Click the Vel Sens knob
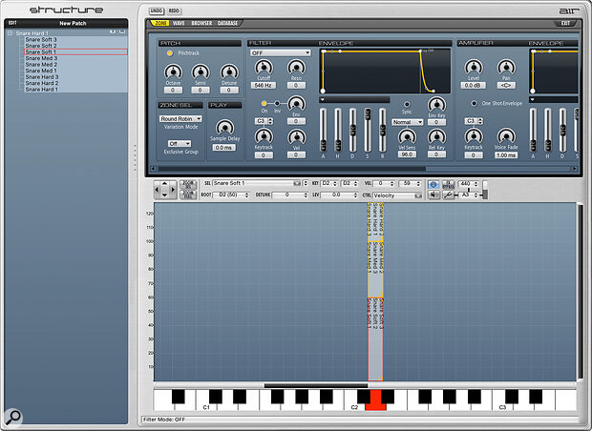 click(x=407, y=137)
